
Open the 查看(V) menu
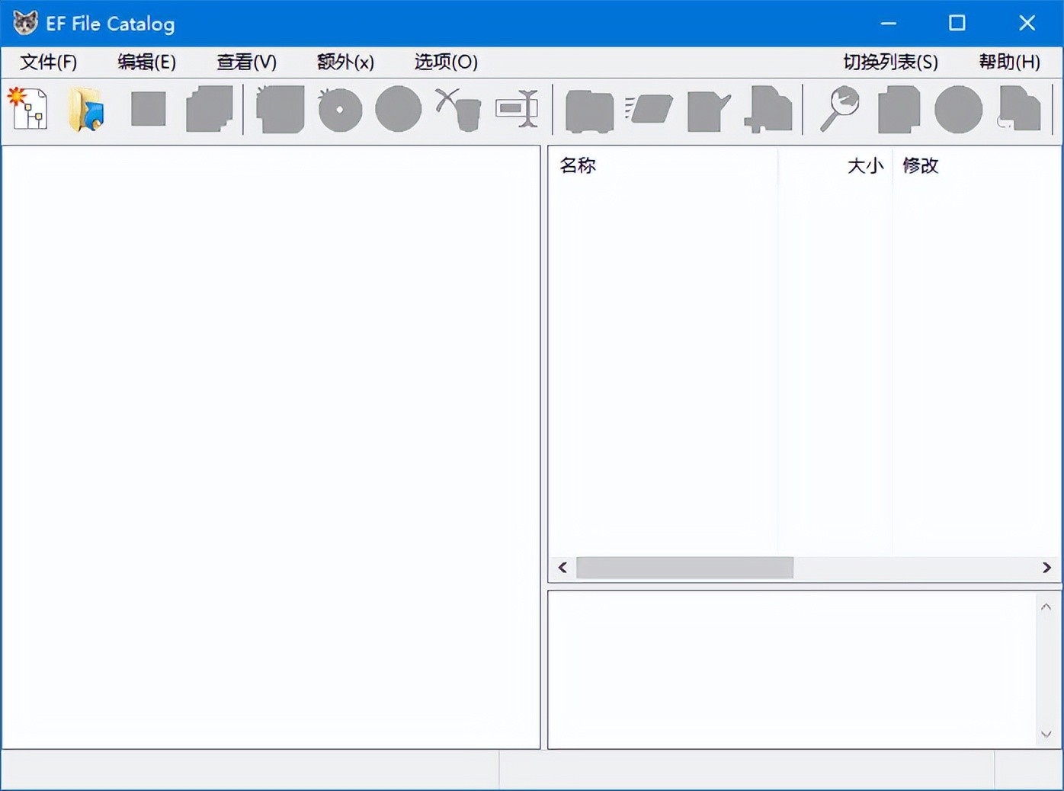click(245, 62)
